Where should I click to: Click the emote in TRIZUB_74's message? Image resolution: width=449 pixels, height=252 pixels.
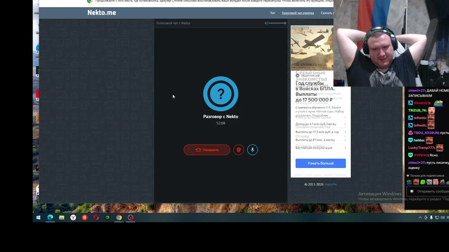click(x=431, y=111)
